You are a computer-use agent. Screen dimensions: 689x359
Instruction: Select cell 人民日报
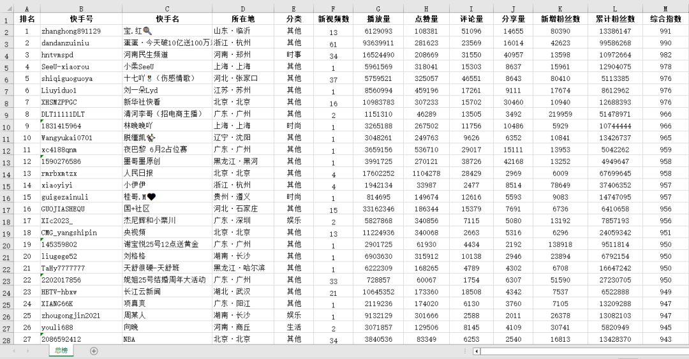point(167,173)
